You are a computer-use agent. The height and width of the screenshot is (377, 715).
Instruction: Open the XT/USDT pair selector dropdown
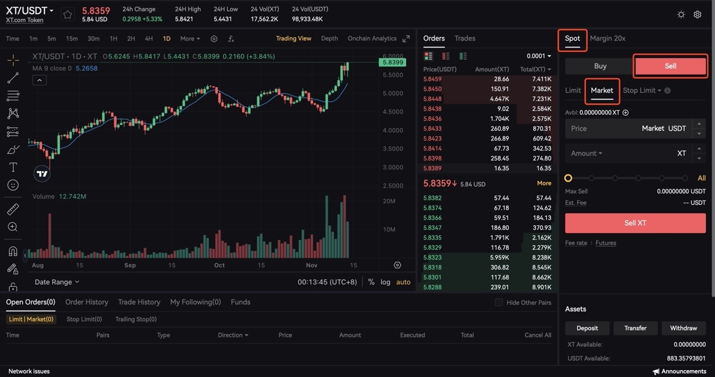(30, 10)
